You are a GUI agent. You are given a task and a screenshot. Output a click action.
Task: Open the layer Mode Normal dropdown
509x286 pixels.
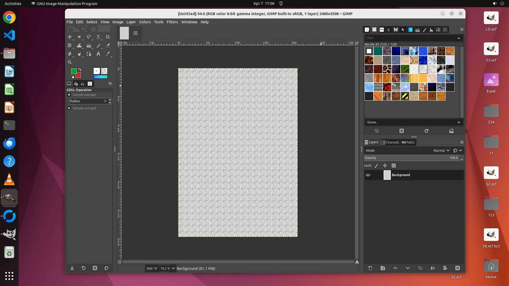pos(441,150)
